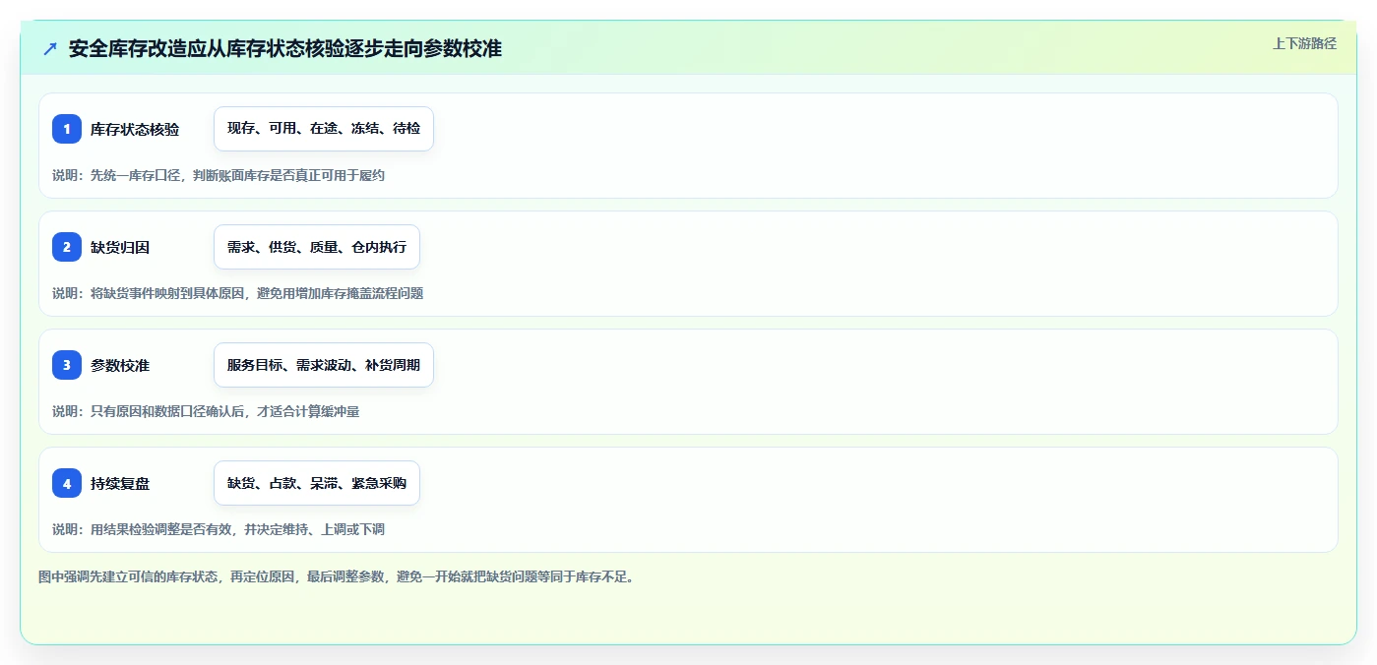Click the note 将缺货事件映射到具体原因
Viewport: 1377px width, 665px height.
237,293
